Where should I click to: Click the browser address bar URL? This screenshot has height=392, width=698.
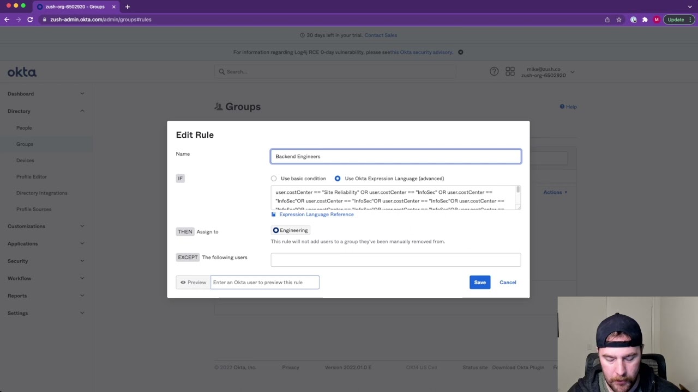[x=101, y=20]
